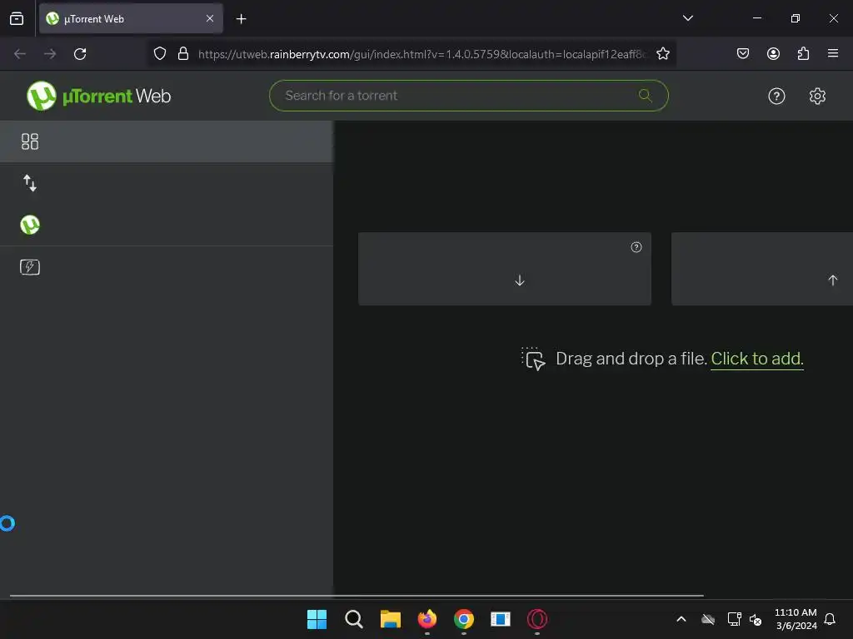
Task: Click the small help icon on download card
Action: [x=636, y=247]
